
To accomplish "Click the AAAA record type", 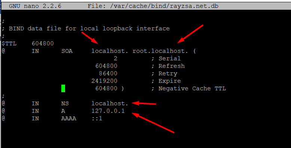I will click(69, 118).
